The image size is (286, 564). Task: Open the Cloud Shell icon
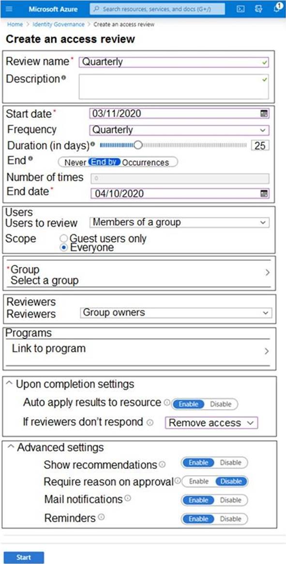(x=241, y=9)
